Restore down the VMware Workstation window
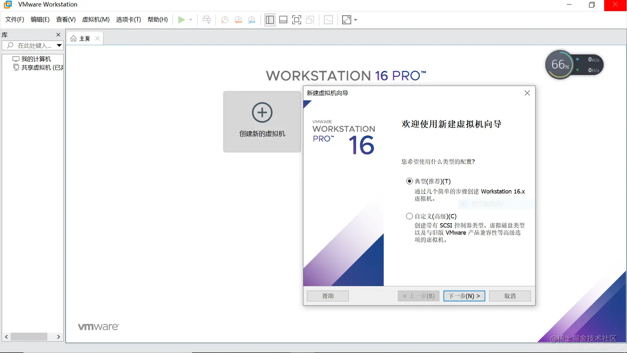This screenshot has width=627, height=353. [592, 5]
